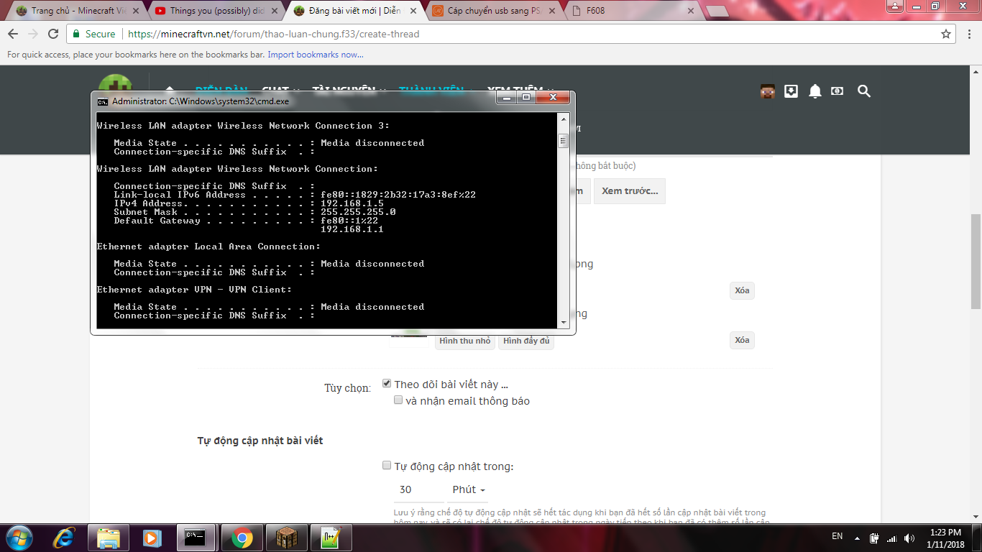The image size is (982, 552).
Task: Open the forum search magnifier icon
Action: point(864,91)
